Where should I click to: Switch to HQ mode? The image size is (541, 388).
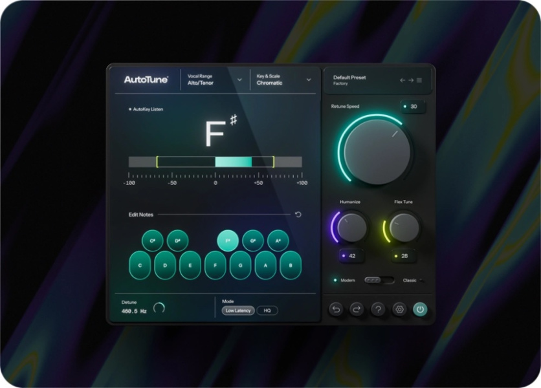(x=268, y=309)
